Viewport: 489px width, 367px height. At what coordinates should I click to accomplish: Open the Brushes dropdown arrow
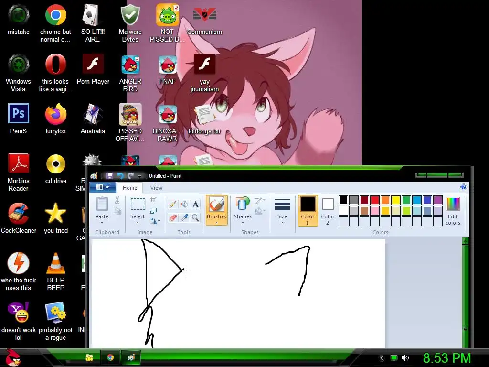[216, 223]
